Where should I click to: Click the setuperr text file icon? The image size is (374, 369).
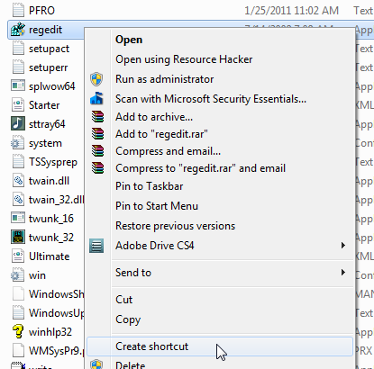(18, 67)
